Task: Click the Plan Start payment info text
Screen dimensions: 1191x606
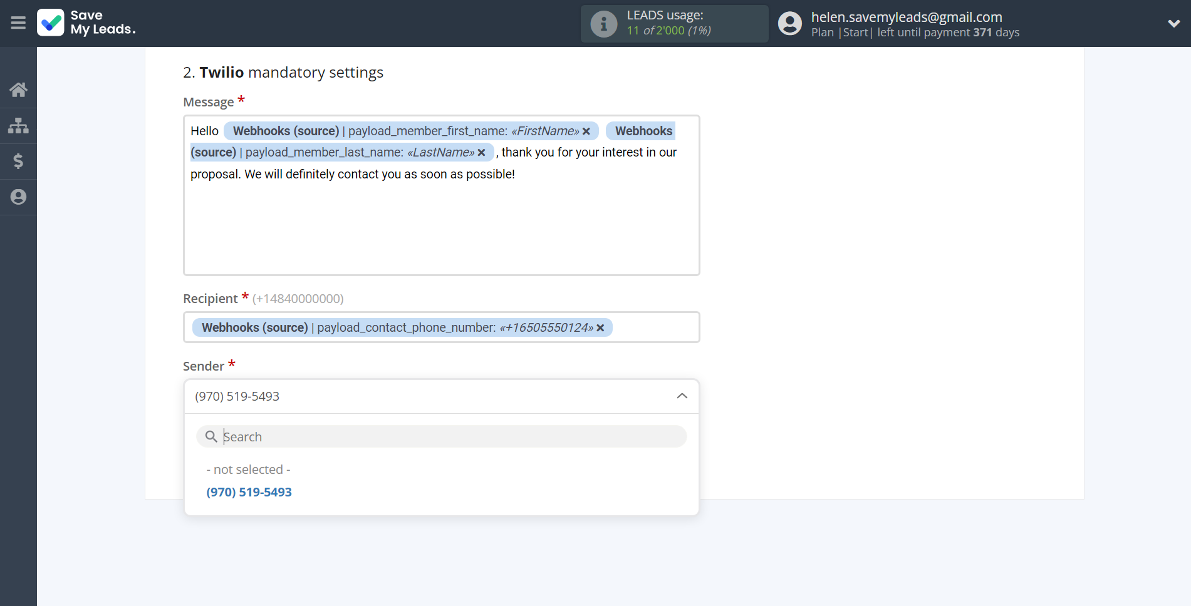Action: (x=915, y=32)
